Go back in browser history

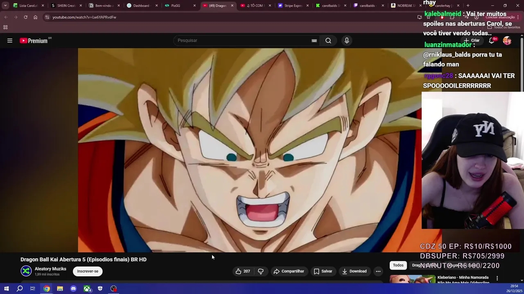[x=6, y=17]
